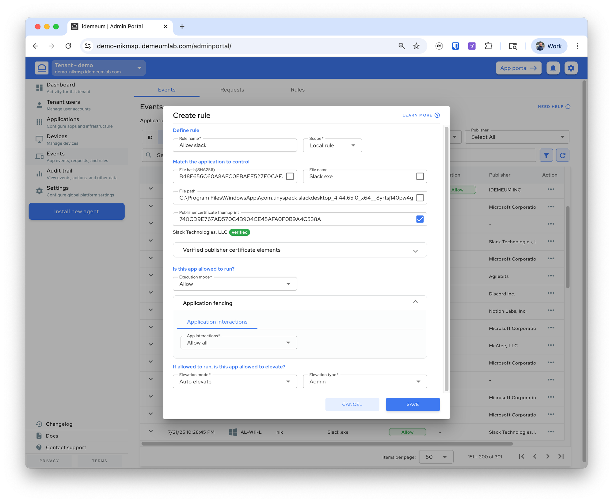
Task: Click the dialog's vertical scrollbar
Action: click(446, 259)
